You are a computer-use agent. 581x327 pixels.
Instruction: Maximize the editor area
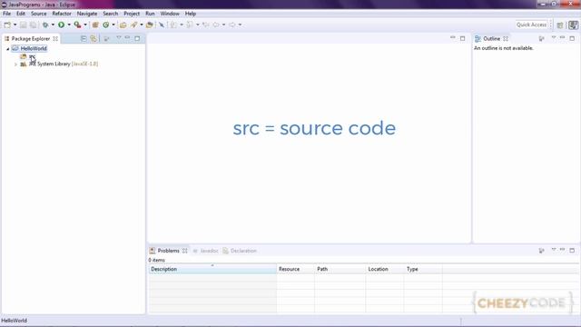click(x=462, y=38)
